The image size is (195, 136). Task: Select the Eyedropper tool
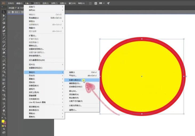4,87
